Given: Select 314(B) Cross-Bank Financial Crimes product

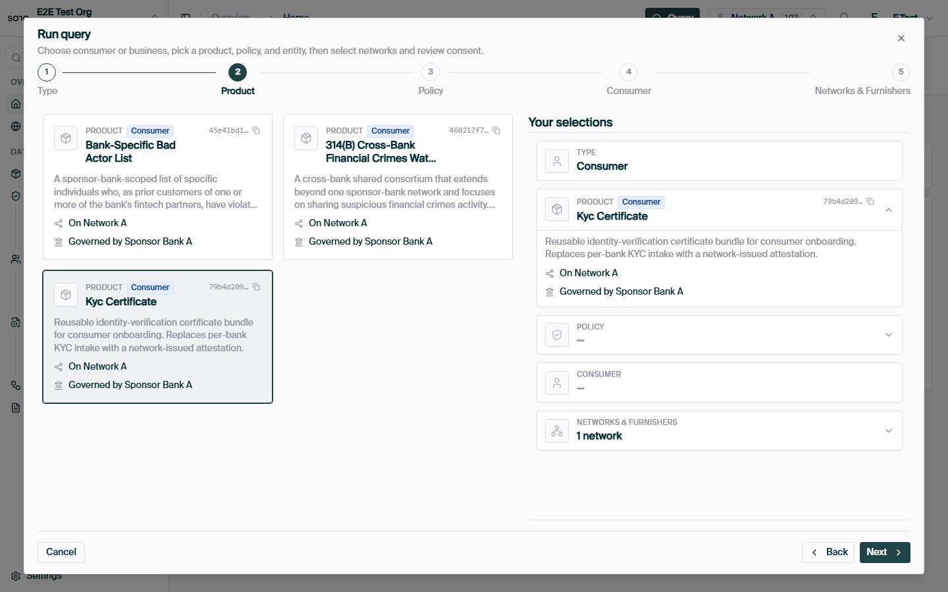Looking at the screenshot, I should (398, 187).
